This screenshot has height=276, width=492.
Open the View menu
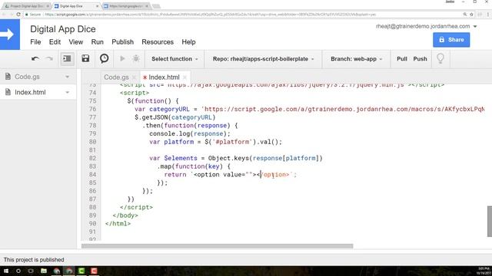click(76, 42)
